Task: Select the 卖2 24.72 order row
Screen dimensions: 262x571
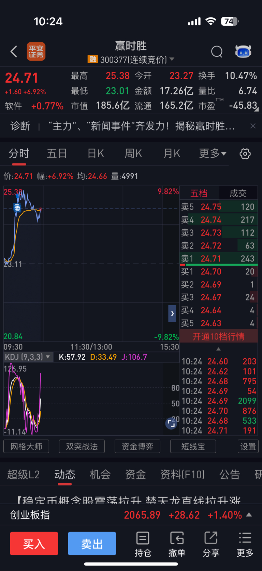Action: [x=219, y=246]
